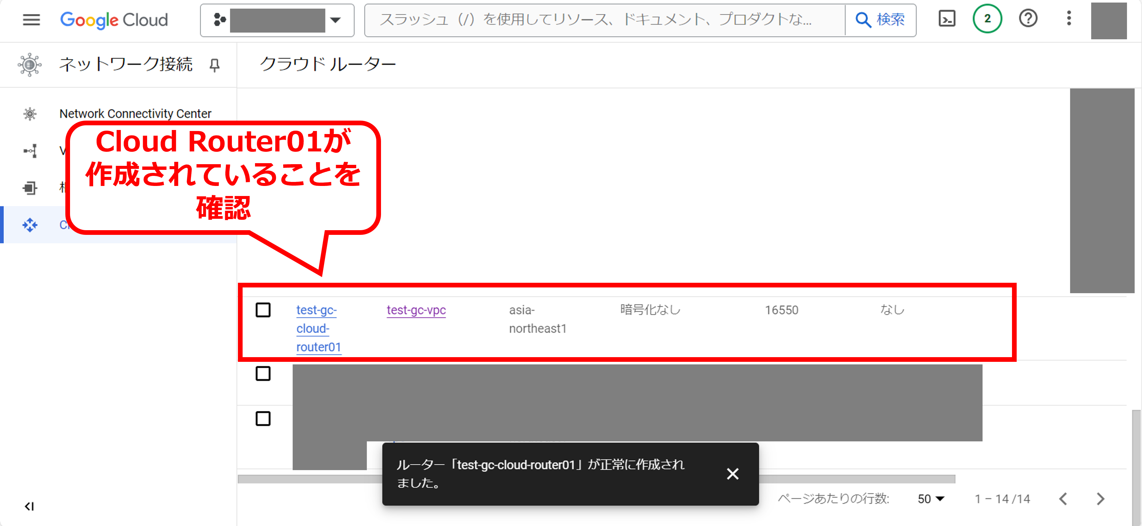1142x526 pixels.
Task: Go to next page of routers
Action: [1100, 499]
